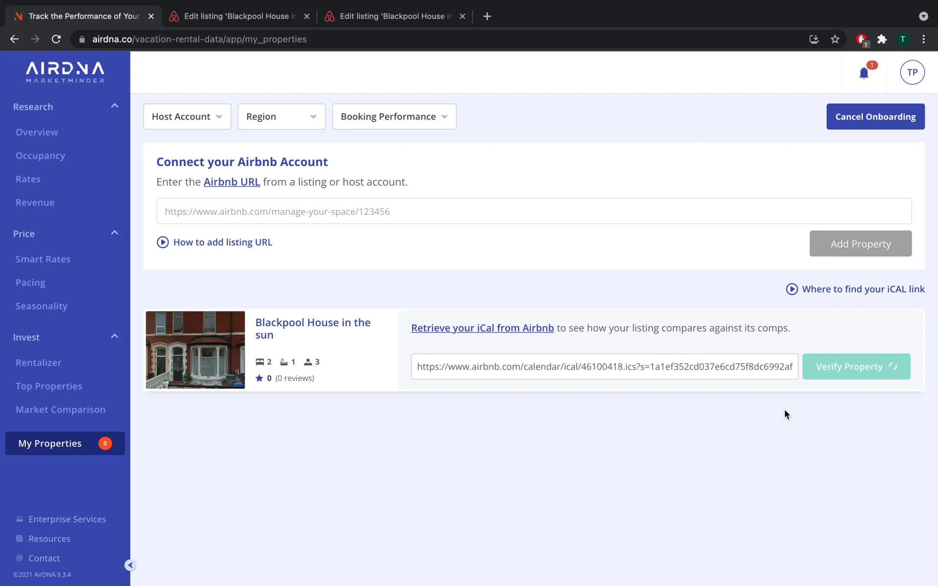
Task: Click the AirDNA MarketMinder logo
Action: 65,72
